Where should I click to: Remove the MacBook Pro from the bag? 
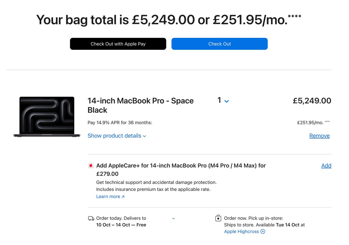(319, 136)
